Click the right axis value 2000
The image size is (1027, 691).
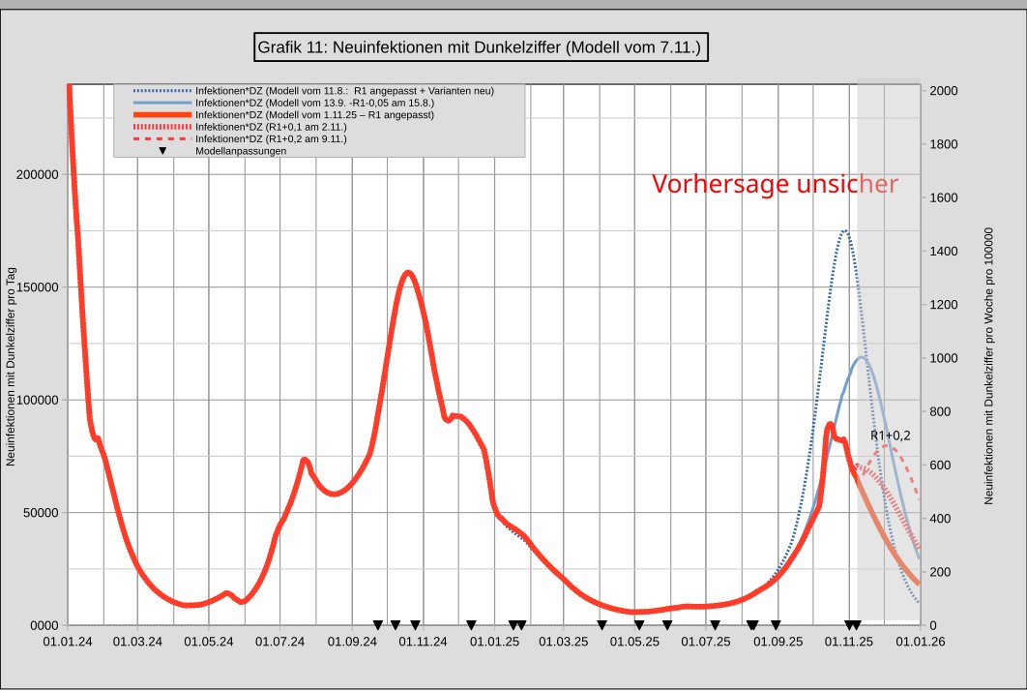944,90
